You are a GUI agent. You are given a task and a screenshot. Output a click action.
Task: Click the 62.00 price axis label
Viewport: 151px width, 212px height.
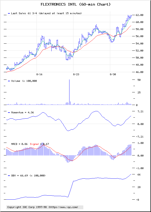pyautogui.click(x=139, y=15)
